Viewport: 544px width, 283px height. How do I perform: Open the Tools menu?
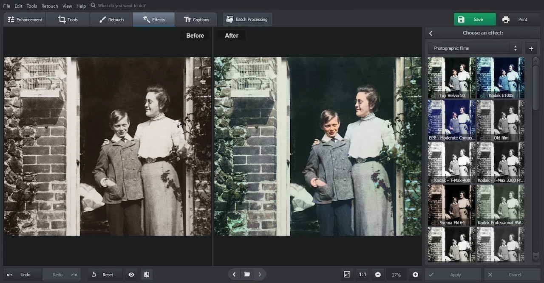tap(32, 6)
